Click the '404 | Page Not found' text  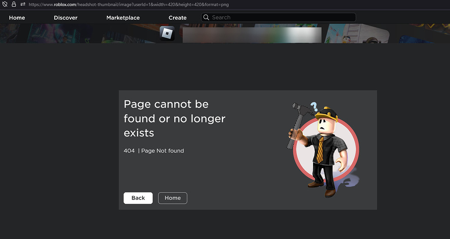click(154, 151)
